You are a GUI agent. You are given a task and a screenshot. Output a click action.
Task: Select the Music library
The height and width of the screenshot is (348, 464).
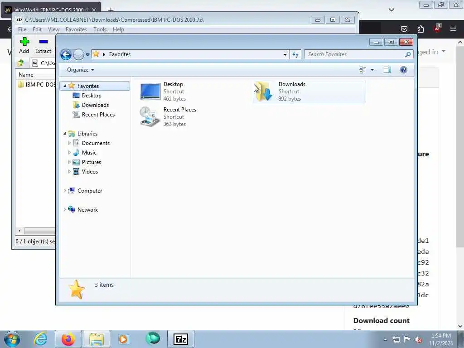tap(89, 153)
